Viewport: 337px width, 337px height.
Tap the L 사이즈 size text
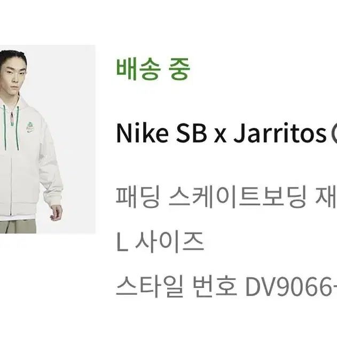point(160,242)
